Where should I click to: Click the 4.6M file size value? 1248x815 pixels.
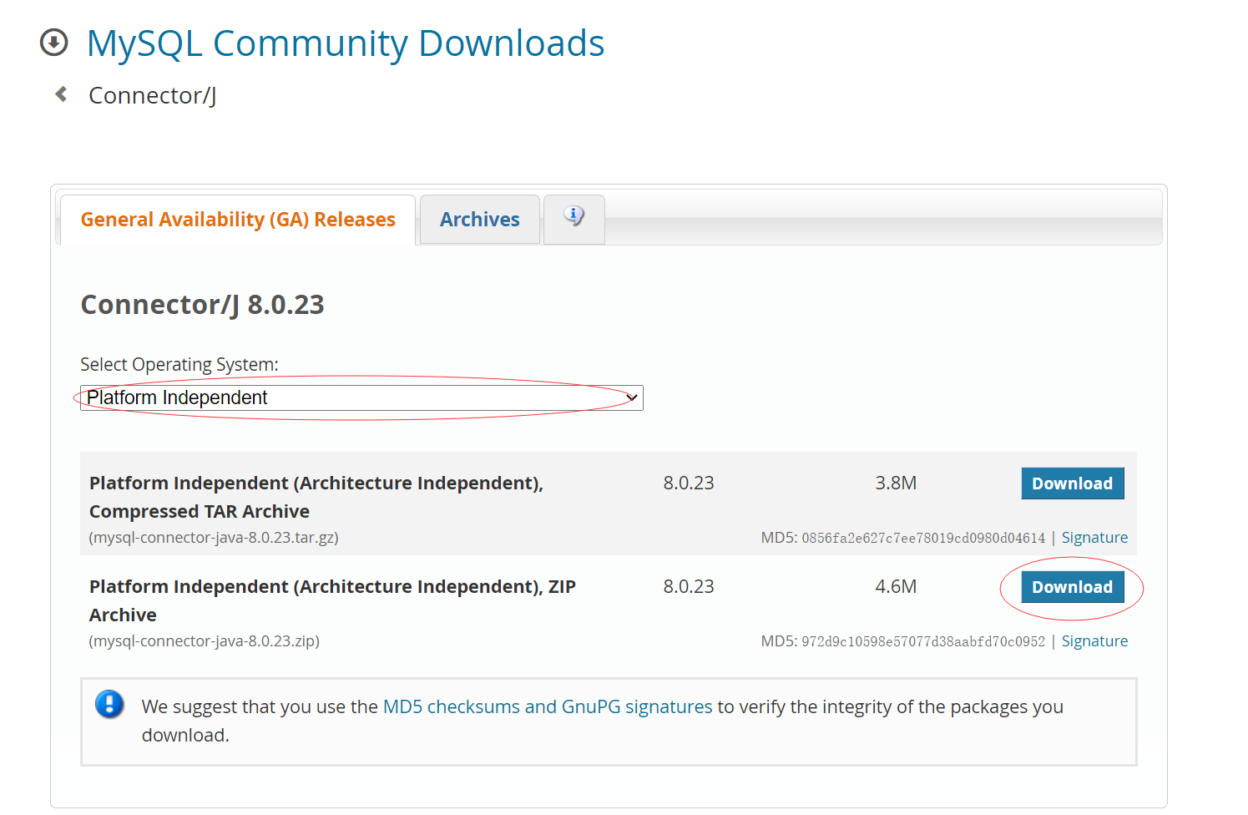point(896,586)
